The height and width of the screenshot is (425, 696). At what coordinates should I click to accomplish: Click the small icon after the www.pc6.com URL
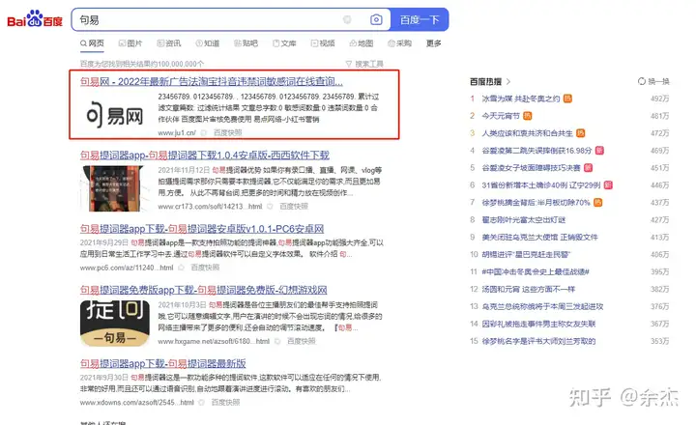[181, 268]
